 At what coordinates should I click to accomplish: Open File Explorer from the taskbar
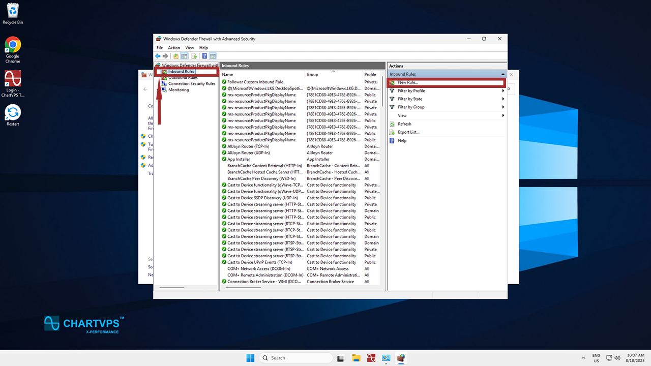pos(357,358)
